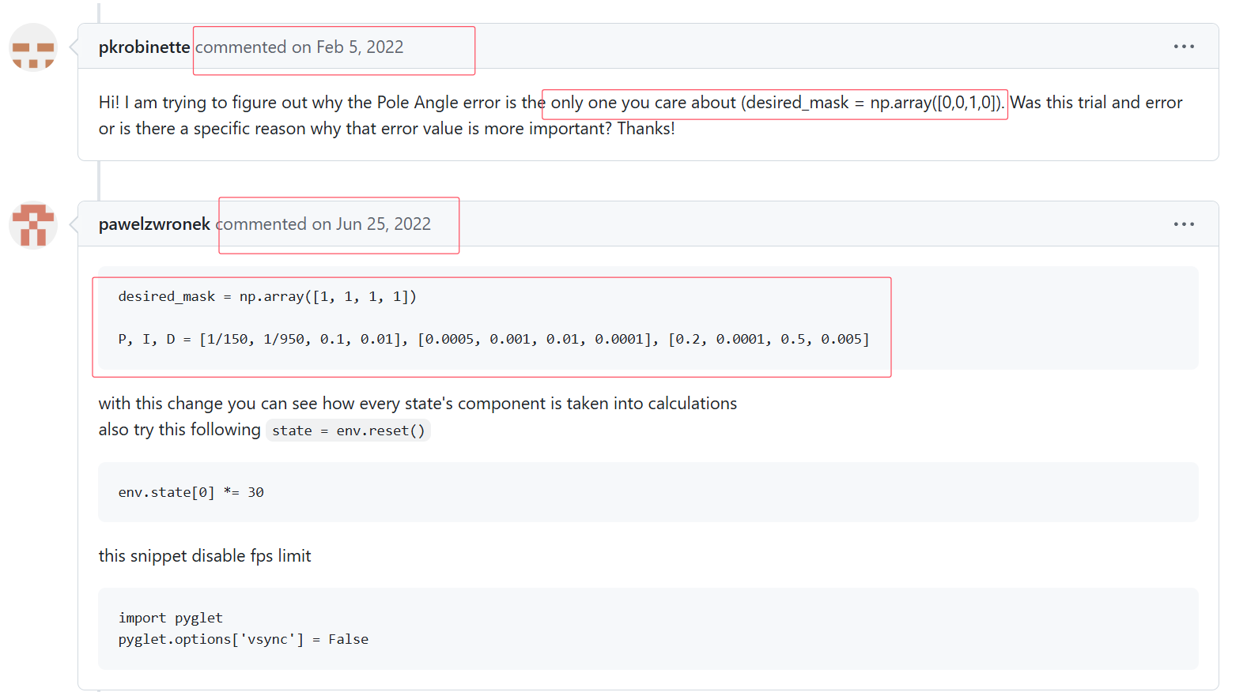This screenshot has height=692, width=1247.
Task: Open the Jun 25, 2022 comment timestamp link
Action: (x=383, y=224)
